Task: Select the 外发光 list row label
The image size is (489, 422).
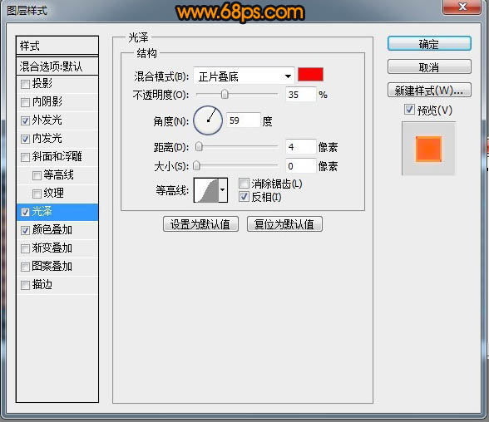Action: coord(47,120)
